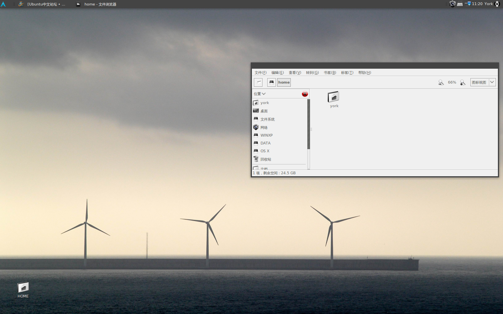Open the 标签(T) menu
Viewport: 503px width, 314px height.
(x=347, y=73)
